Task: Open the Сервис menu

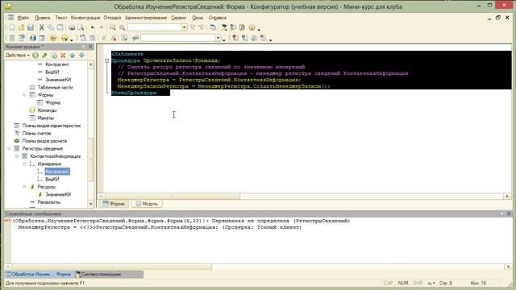Action: click(x=179, y=18)
